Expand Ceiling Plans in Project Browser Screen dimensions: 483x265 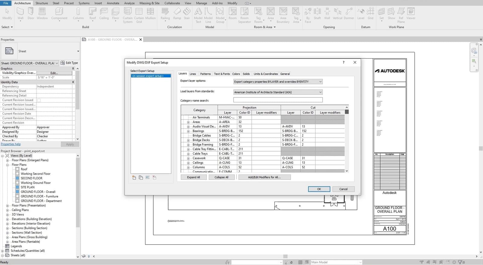(7, 210)
